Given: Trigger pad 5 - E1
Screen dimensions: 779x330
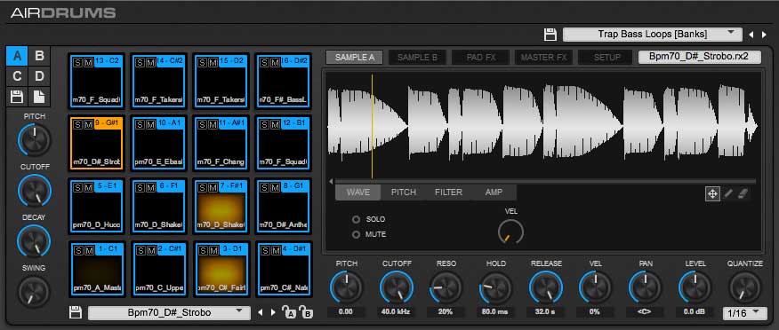Looking at the screenshot, I should [96, 206].
